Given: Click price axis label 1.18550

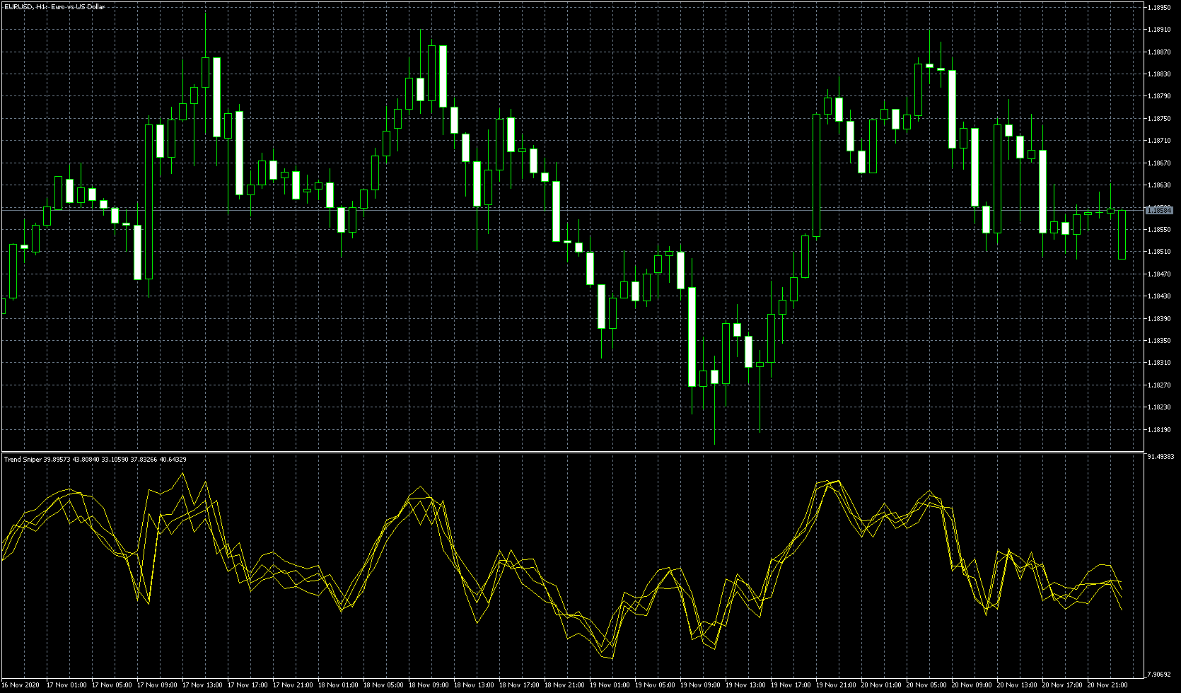Looking at the screenshot, I should point(1160,230).
